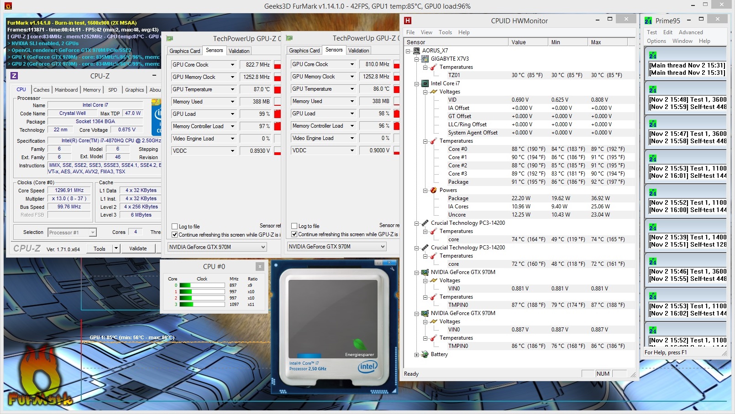
Task: Click the Value column header in HWMonitor
Action: (528, 42)
